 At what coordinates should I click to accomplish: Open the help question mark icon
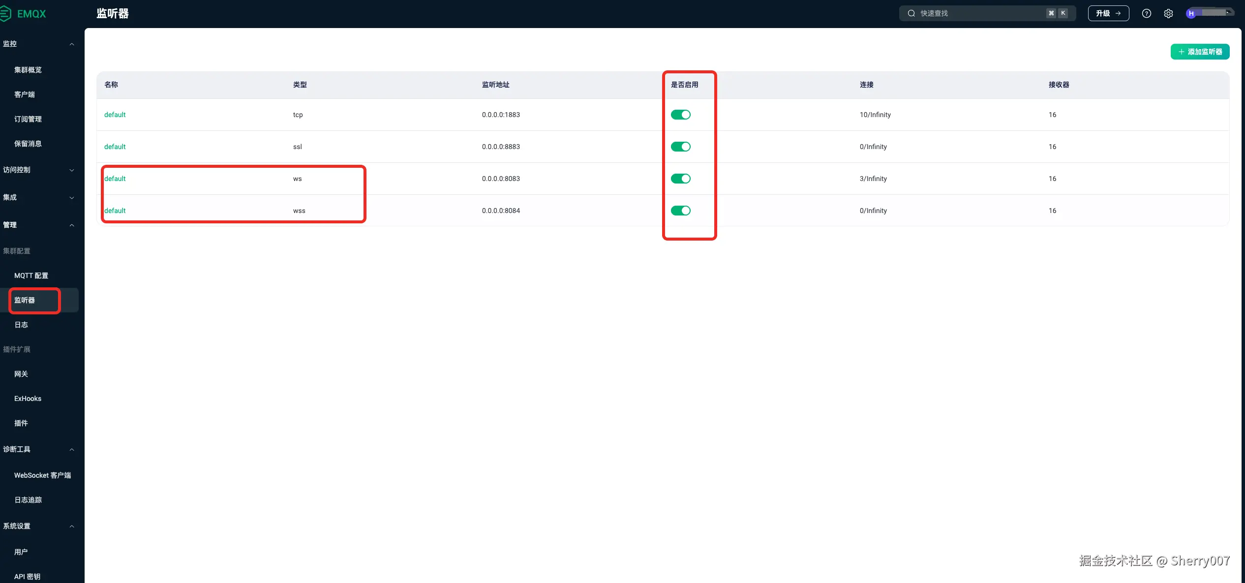pyautogui.click(x=1146, y=13)
